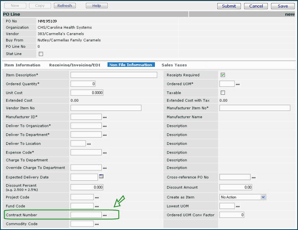Open Project Code lookup selector
The width and height of the screenshot is (298, 230).
coord(97,198)
